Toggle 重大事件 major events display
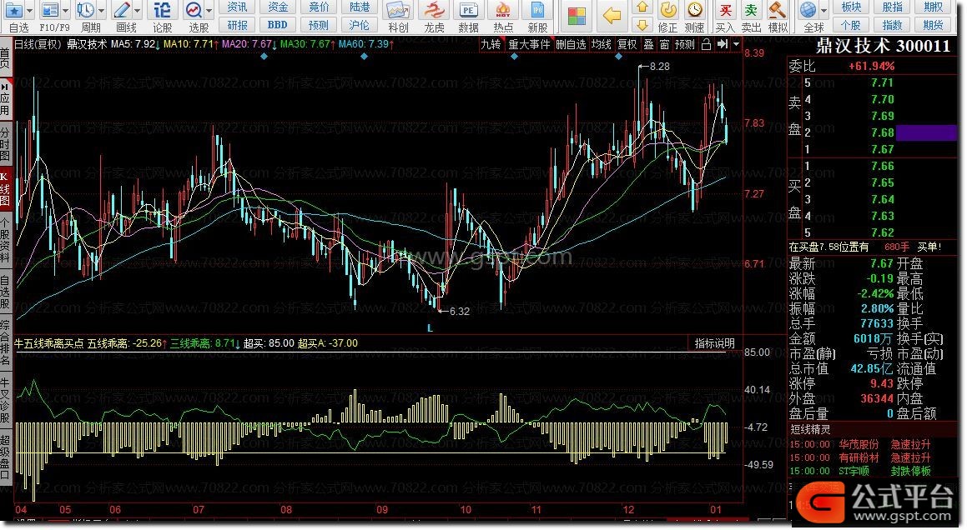Viewport: 967px width, 530px height. (x=529, y=44)
